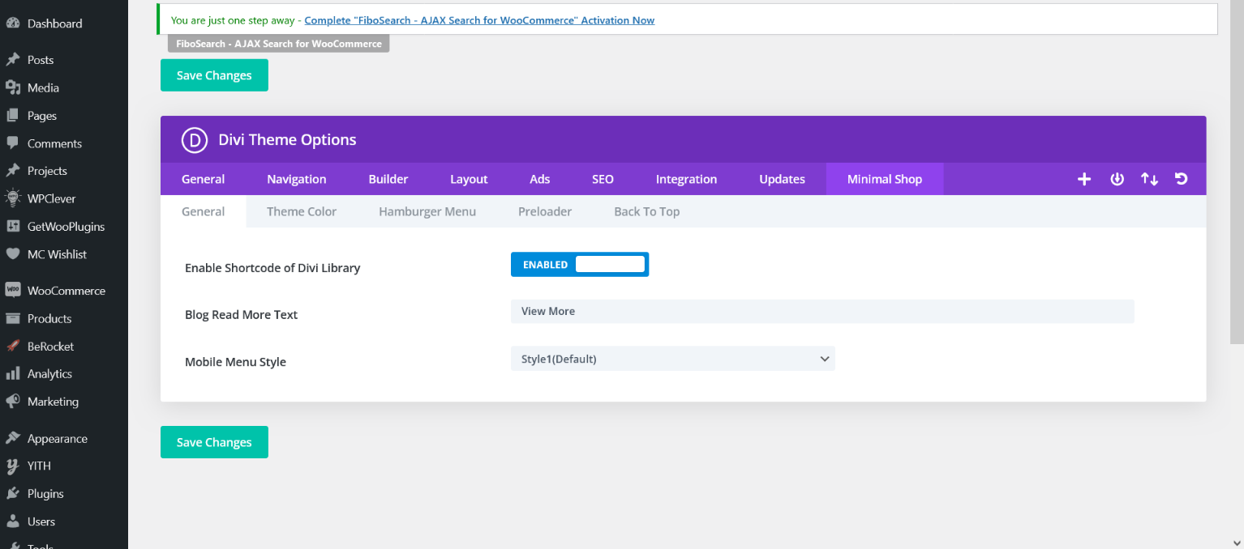Viewport: 1244px width, 549px height.
Task: Click the Complete FiboSearch Activation link
Action: (x=479, y=20)
